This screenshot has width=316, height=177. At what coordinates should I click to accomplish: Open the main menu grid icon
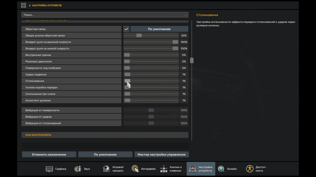tap(23, 5)
